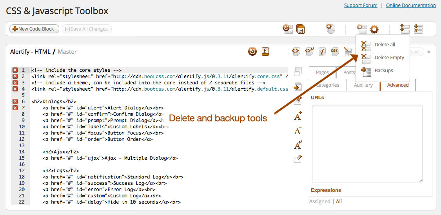This screenshot has height=215, width=441.
Task: Click the info 'i' document icon
Action: (x=322, y=51)
